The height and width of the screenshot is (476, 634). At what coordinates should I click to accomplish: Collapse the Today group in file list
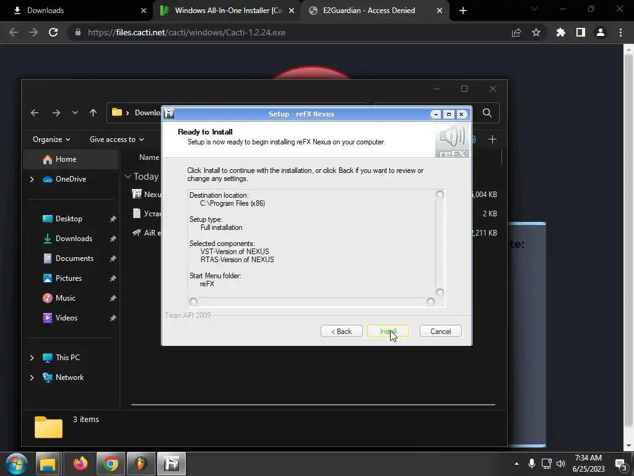click(128, 177)
